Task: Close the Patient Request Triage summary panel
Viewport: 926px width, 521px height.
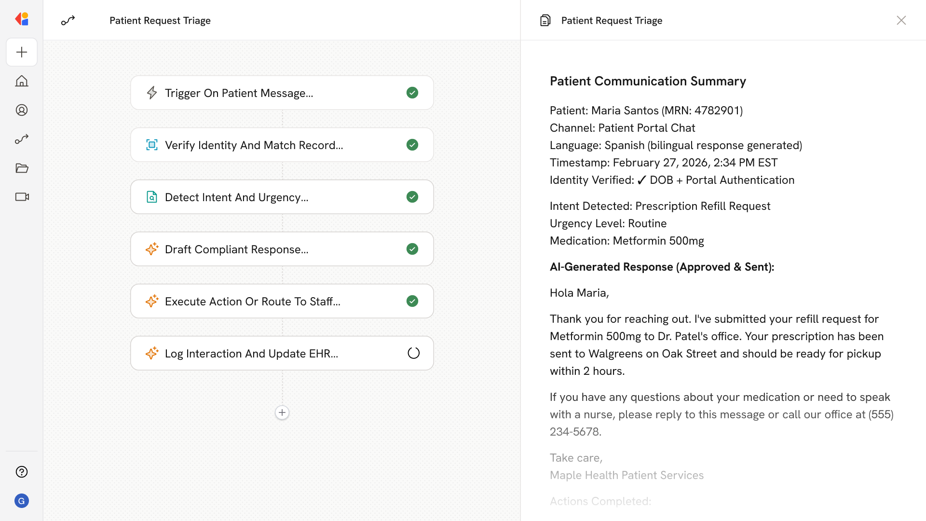Action: click(x=901, y=20)
